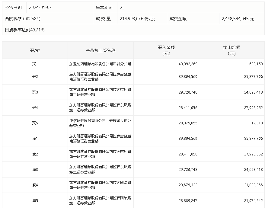Select 28,411,056 in the 卖2 row

188,154
